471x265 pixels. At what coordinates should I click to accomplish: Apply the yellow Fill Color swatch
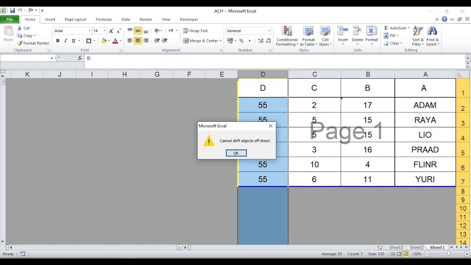(104, 41)
